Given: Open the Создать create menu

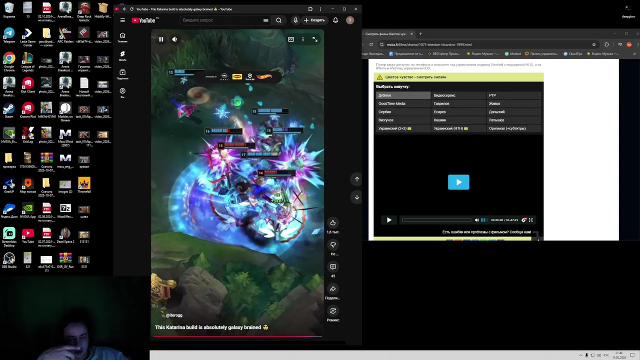Looking at the screenshot, I should click(x=314, y=20).
